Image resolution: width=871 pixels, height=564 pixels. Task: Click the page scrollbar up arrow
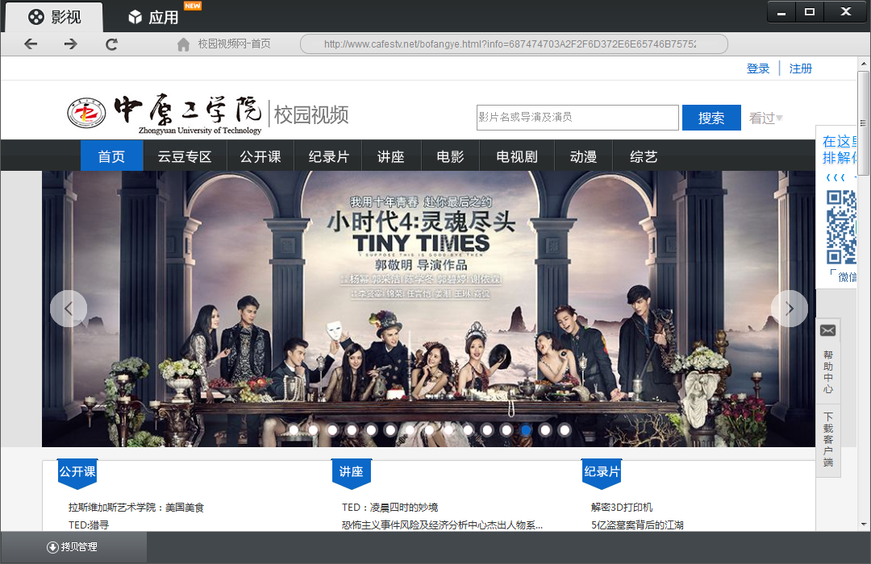(x=864, y=64)
